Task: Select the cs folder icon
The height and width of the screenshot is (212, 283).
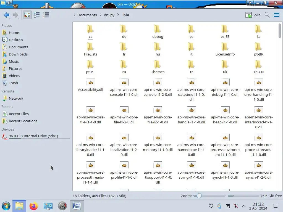Action: pyautogui.click(x=90, y=29)
